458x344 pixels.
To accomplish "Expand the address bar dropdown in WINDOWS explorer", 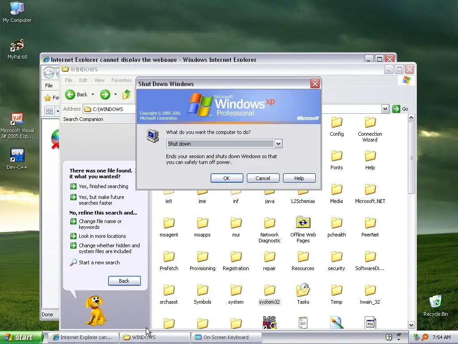I will point(385,109).
